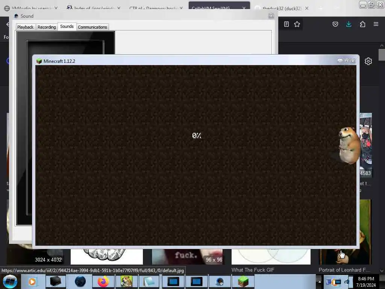Open the dark globe browser taskbar icon
385x289 pixels.
click(80, 281)
